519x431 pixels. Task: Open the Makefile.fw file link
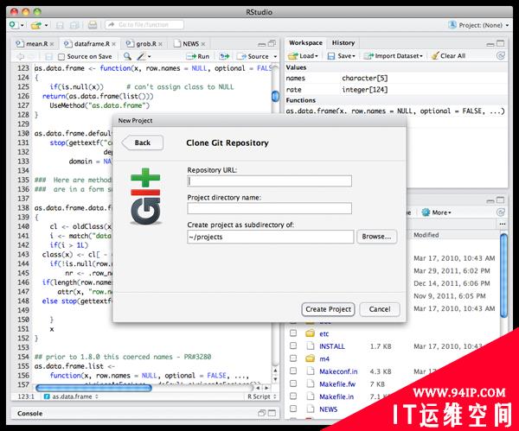[337, 384]
